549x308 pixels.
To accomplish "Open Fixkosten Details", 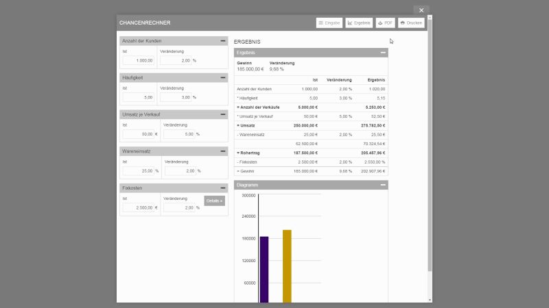I will (x=214, y=201).
